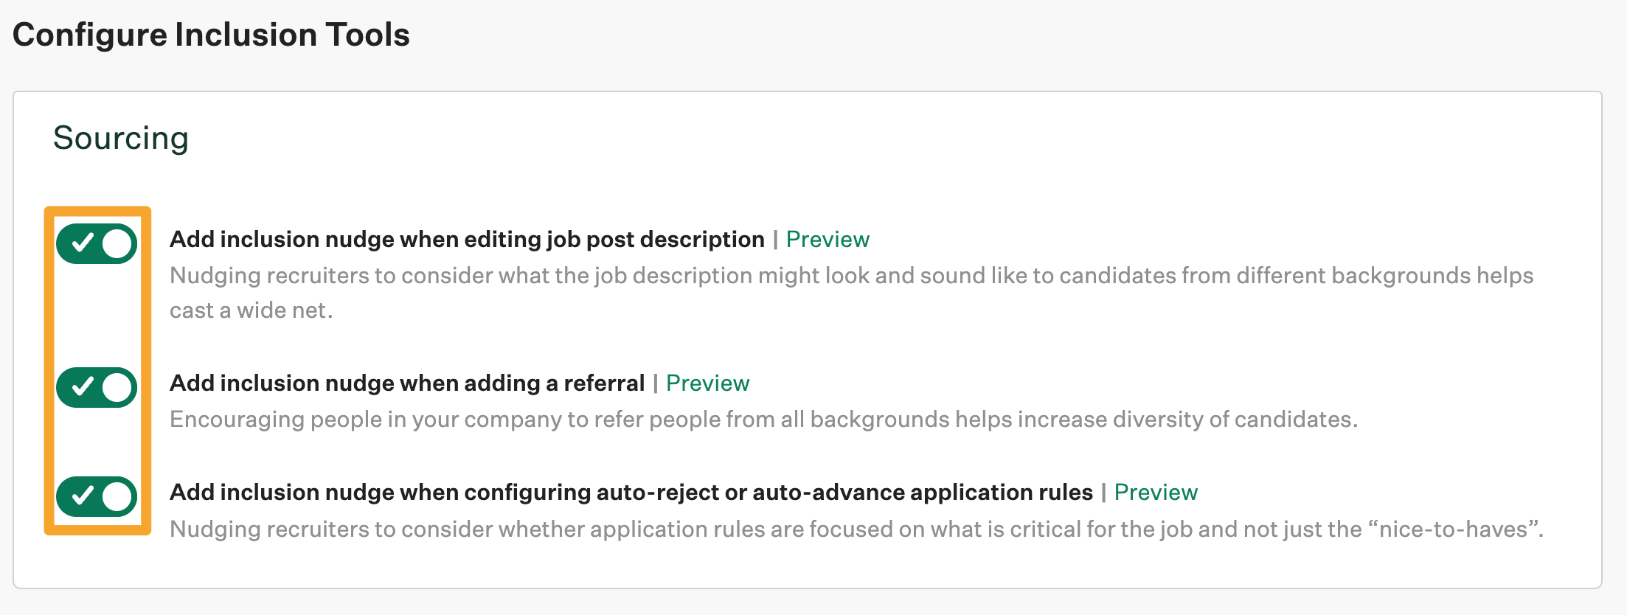Click the 'cast a wide net' description text
Screen dimensions: 1627x615
pyautogui.click(x=251, y=310)
